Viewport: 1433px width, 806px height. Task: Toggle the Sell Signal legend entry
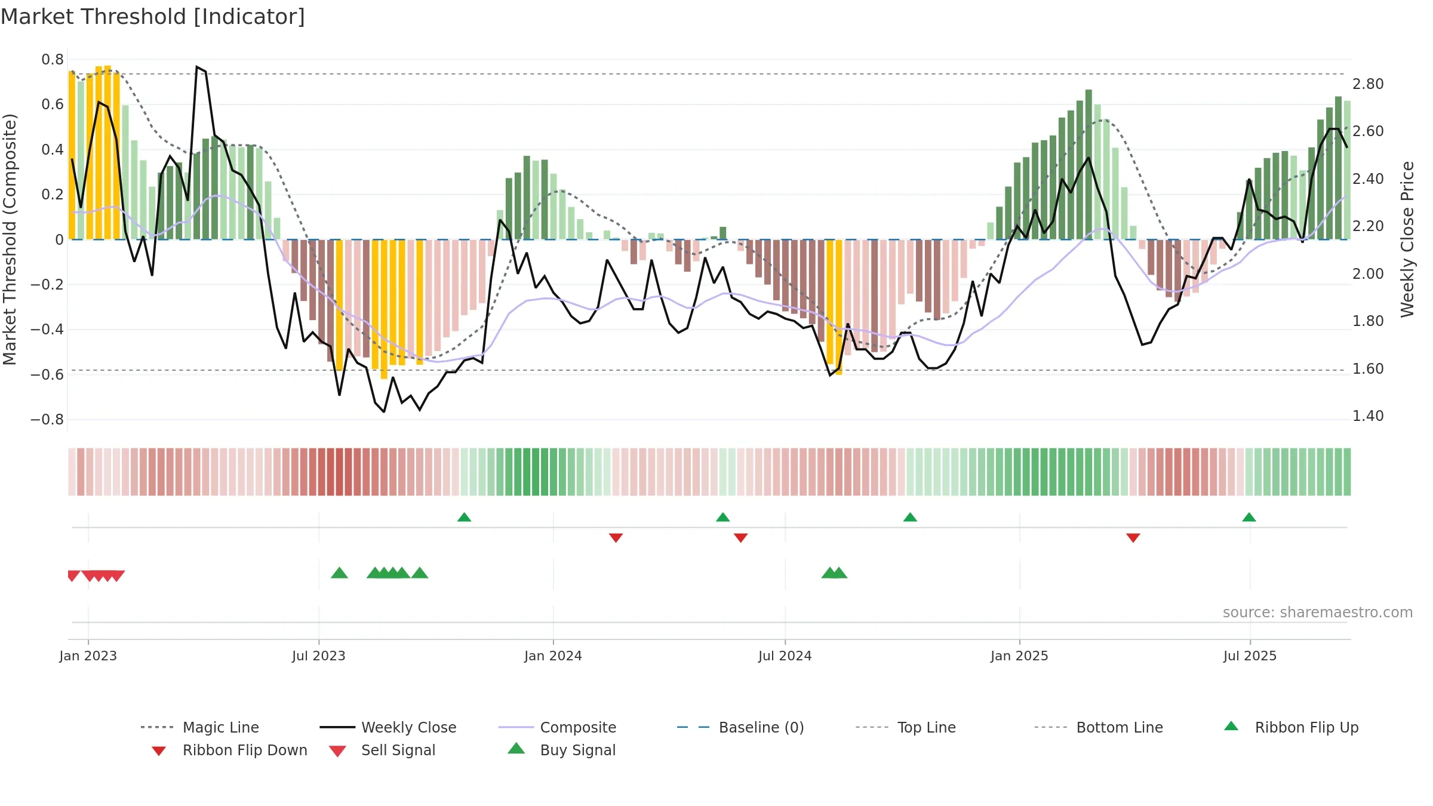[x=382, y=750]
